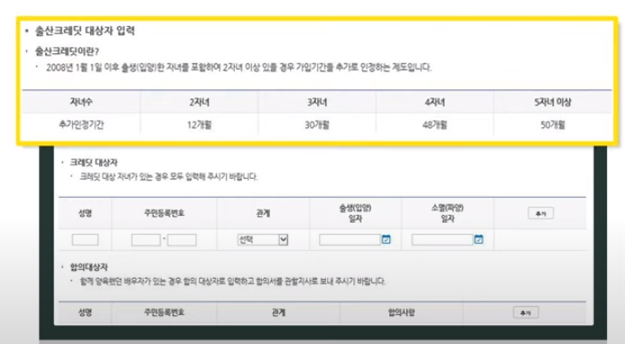Click the 48개월 table cell
The width and height of the screenshot is (625, 344).
tap(434, 125)
